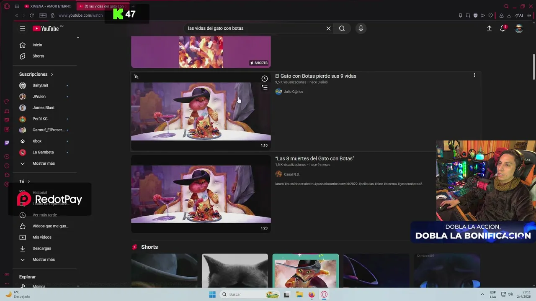Screen dimensions: 536x301
Task: Open Opera sidebar extensions cube
Action: coord(7,175)
